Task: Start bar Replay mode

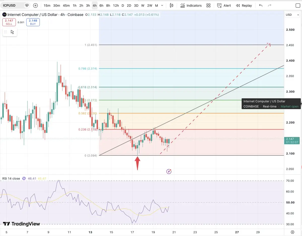Action: coord(244,6)
